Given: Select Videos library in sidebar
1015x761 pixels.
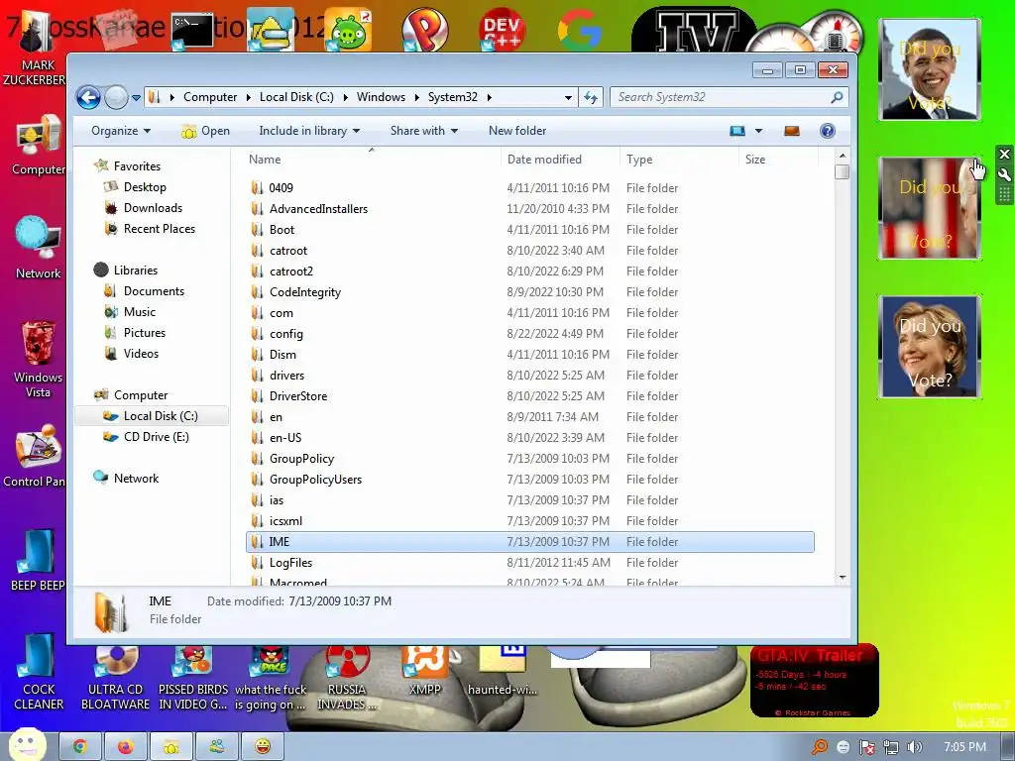Looking at the screenshot, I should [x=141, y=354].
